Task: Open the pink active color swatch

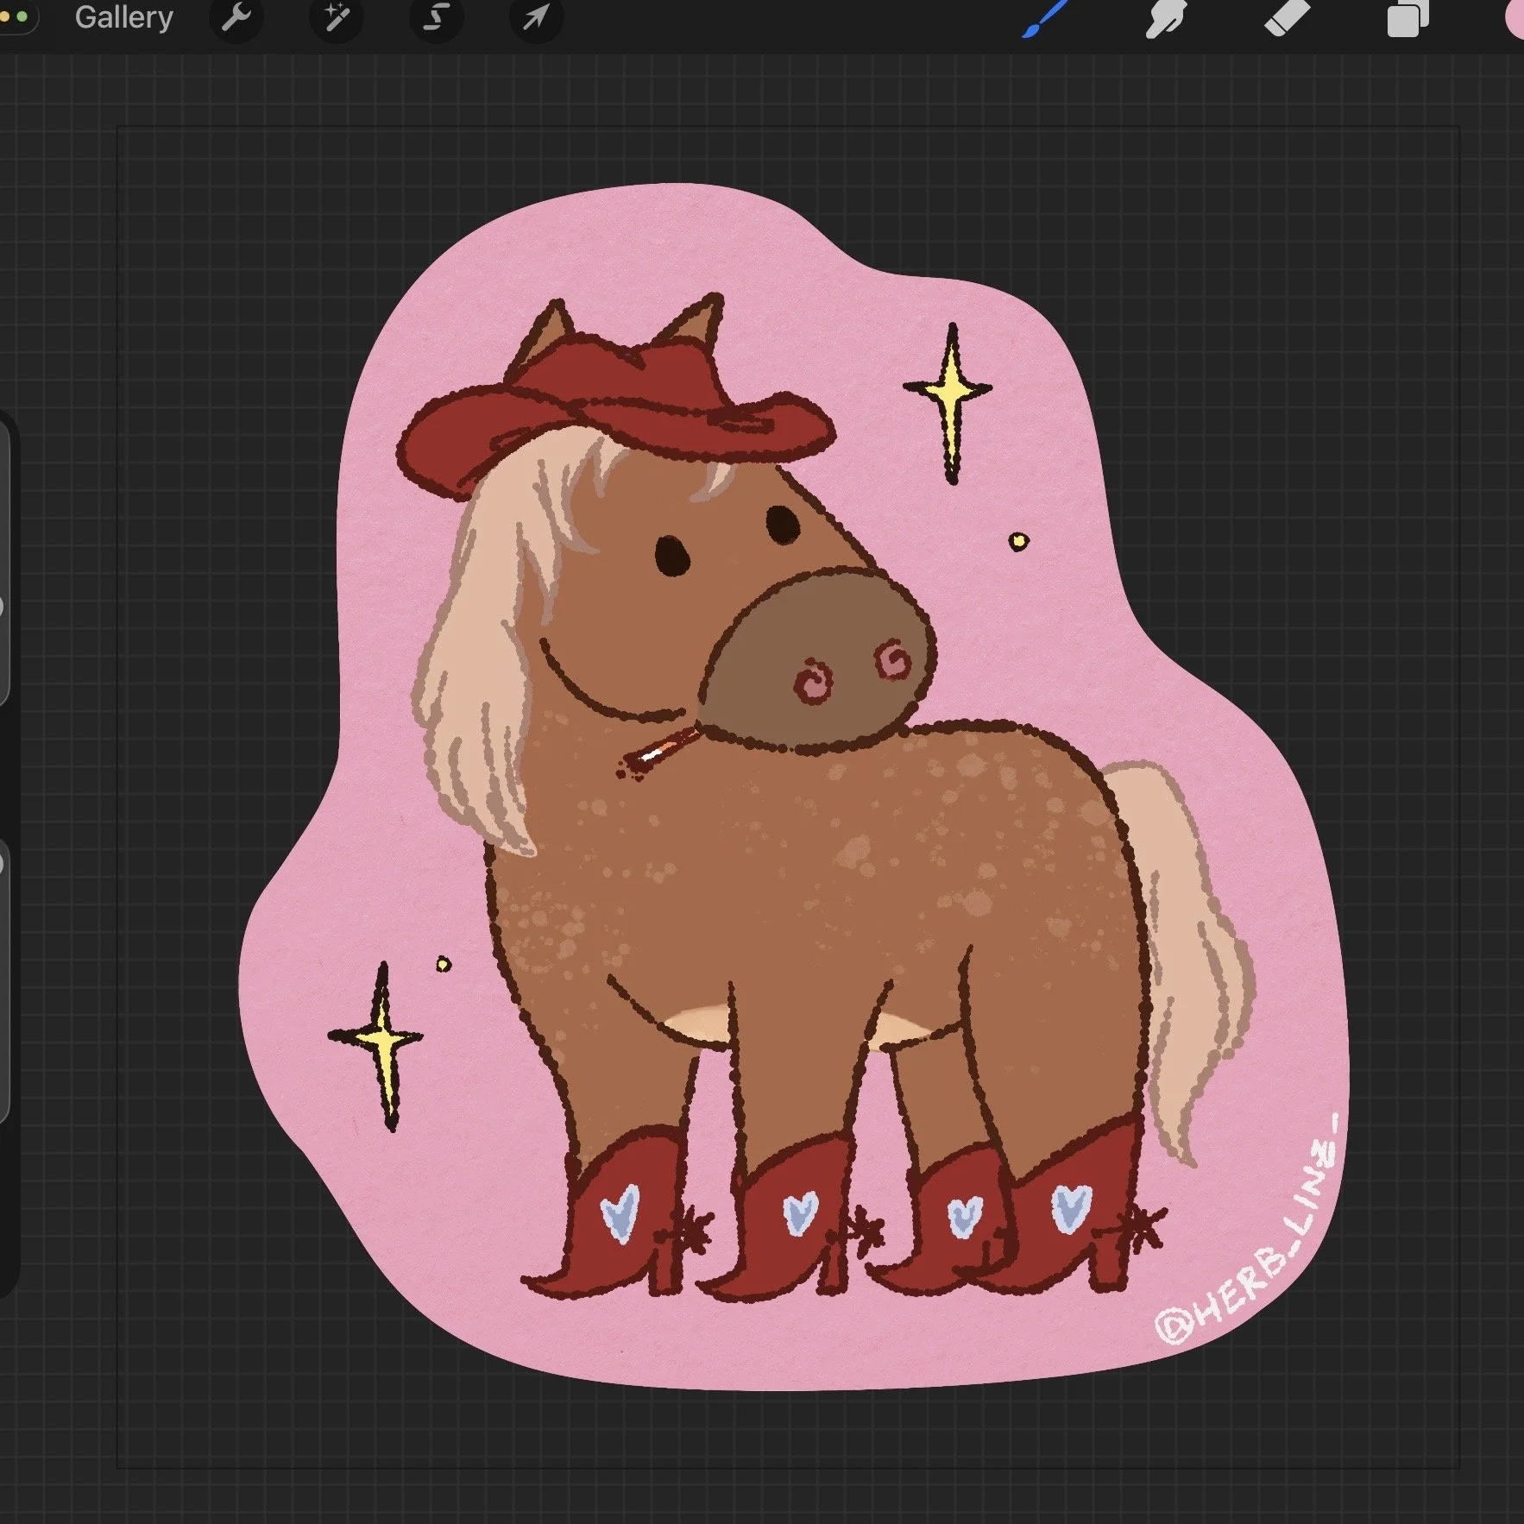Action: coord(1515,19)
